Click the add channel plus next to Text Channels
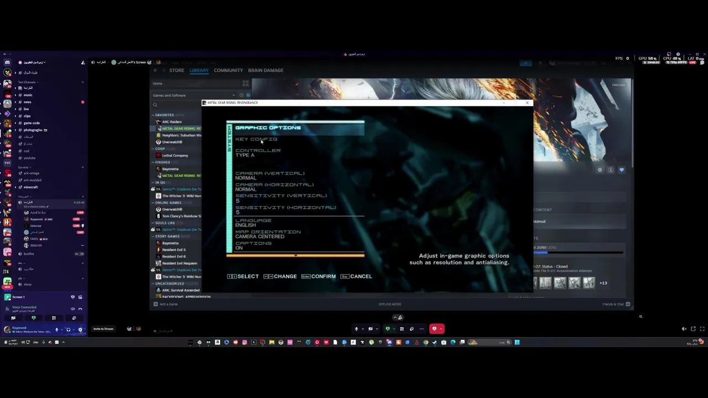Image resolution: width=708 pixels, height=398 pixels. (x=82, y=82)
